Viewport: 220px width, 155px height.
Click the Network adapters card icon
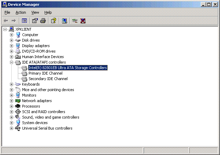pos(18,101)
